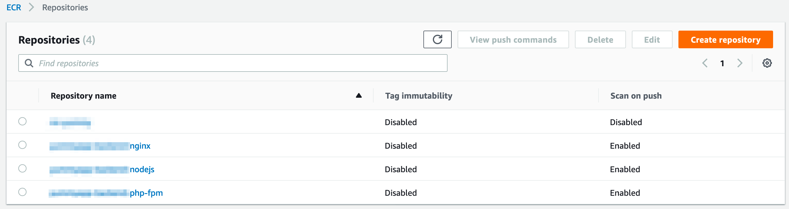Select the nodejs repository row radio button
The height and width of the screenshot is (209, 789).
[x=22, y=169]
